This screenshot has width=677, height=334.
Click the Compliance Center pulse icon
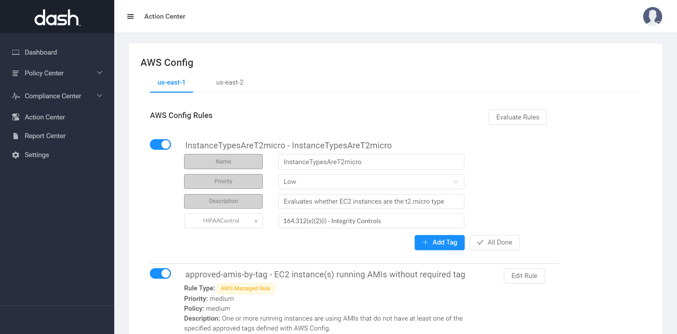(x=16, y=96)
